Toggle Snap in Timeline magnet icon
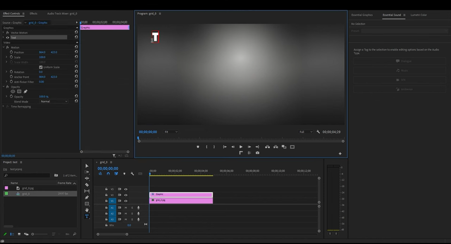 point(108,174)
